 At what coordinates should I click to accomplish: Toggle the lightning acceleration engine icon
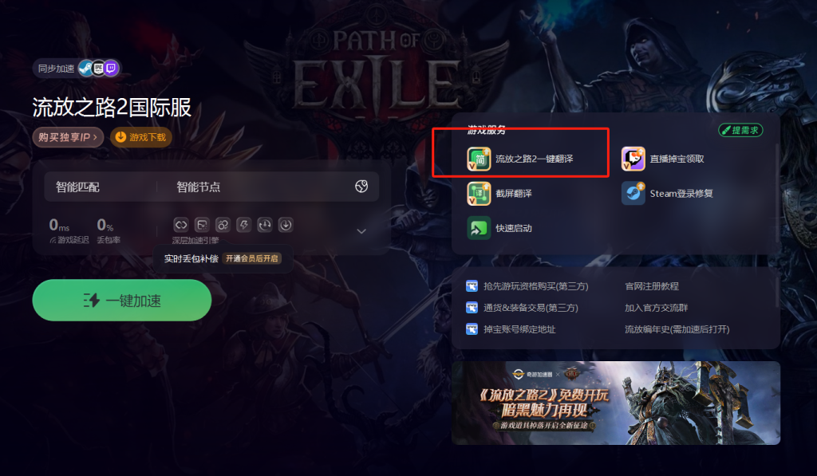[x=244, y=225]
